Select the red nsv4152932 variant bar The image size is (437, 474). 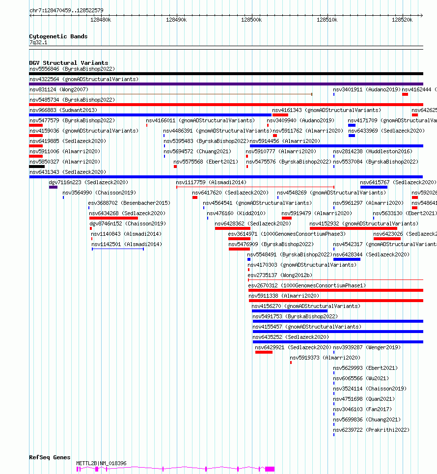pyautogui.click(x=354, y=228)
